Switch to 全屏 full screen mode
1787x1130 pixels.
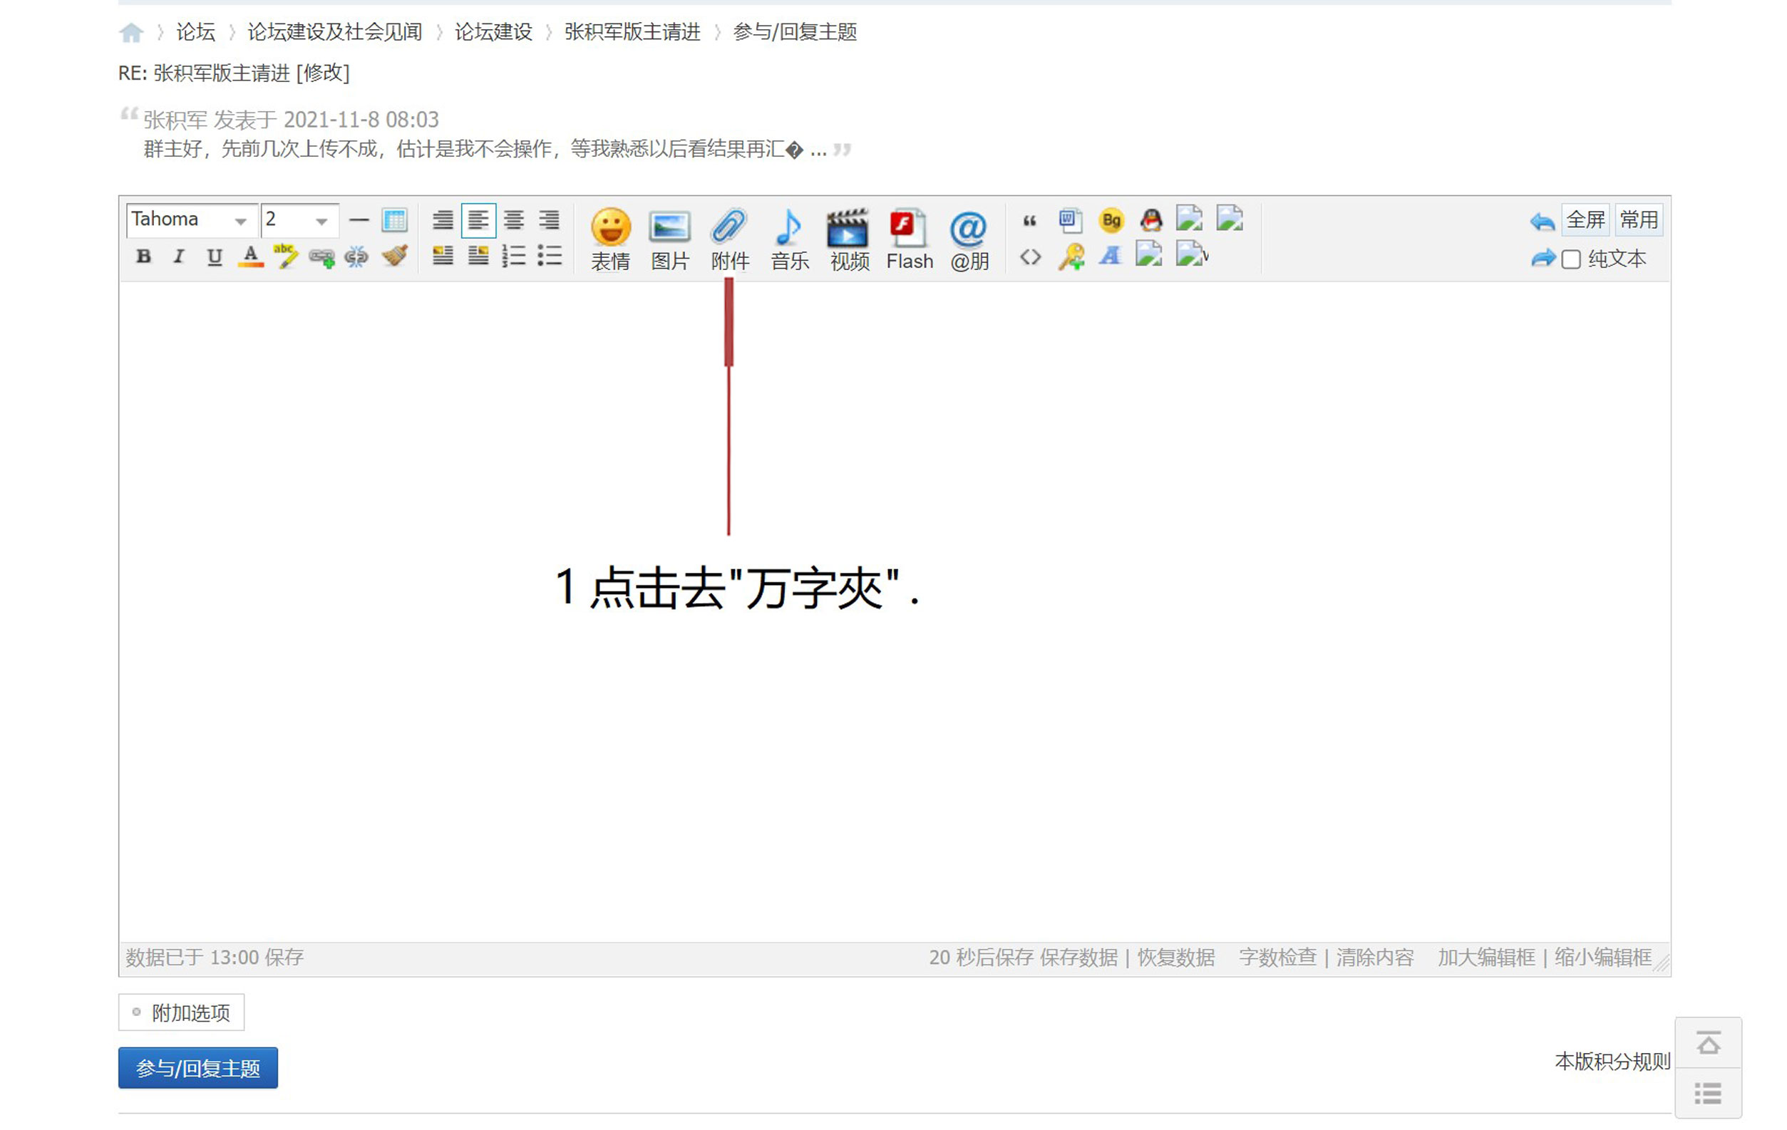point(1585,219)
